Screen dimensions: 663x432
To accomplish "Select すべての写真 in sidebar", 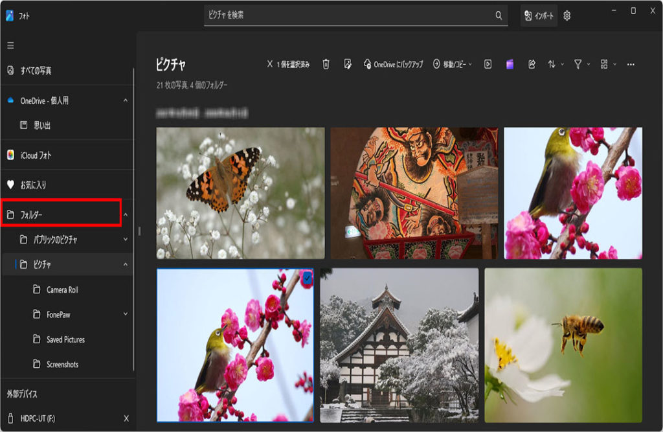I will pos(36,70).
